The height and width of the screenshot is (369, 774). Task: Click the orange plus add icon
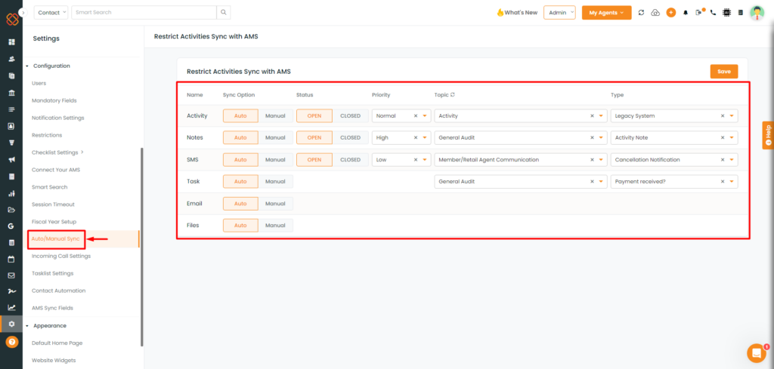coord(671,13)
